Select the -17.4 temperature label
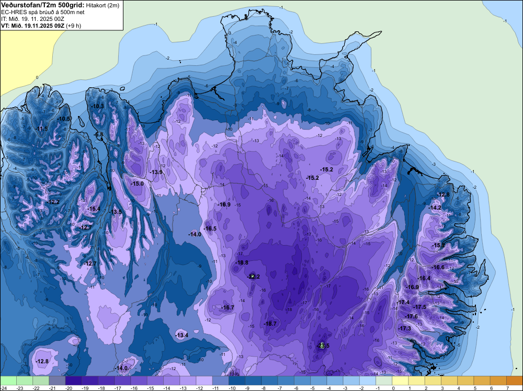523x391 pixels. click(x=403, y=302)
